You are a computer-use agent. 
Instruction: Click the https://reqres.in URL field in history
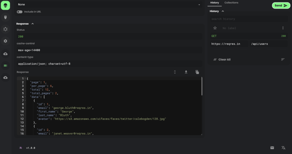(x=229, y=44)
